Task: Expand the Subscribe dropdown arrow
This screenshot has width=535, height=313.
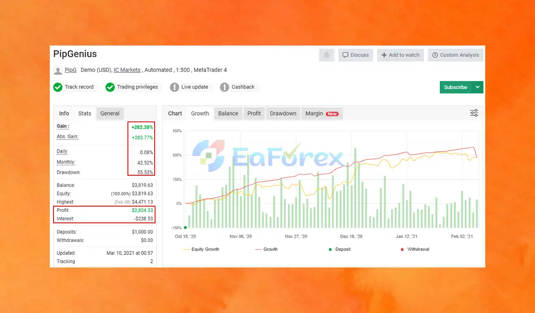Action: pyautogui.click(x=477, y=87)
